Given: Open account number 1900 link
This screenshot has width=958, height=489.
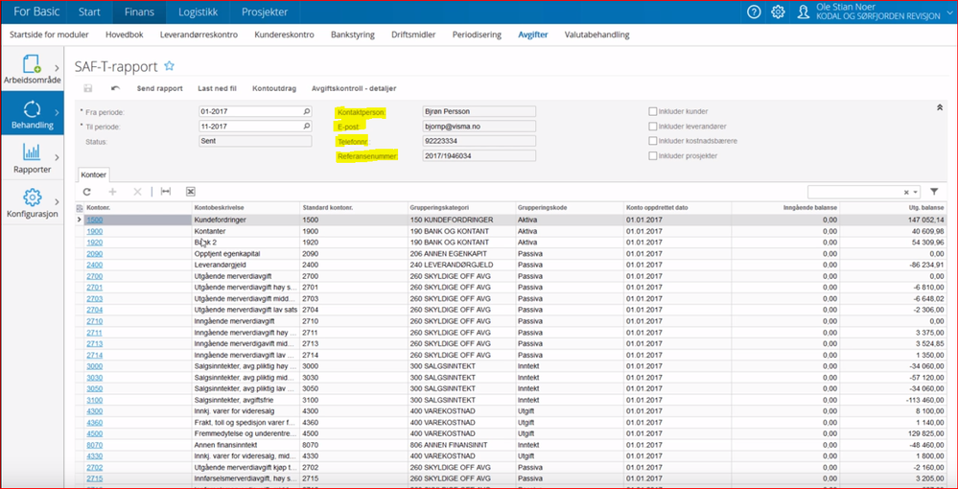Looking at the screenshot, I should tap(95, 231).
